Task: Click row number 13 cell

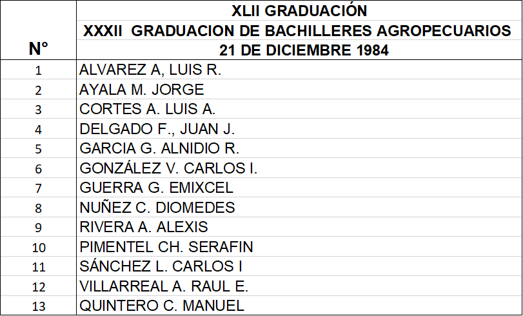Action: 38,306
